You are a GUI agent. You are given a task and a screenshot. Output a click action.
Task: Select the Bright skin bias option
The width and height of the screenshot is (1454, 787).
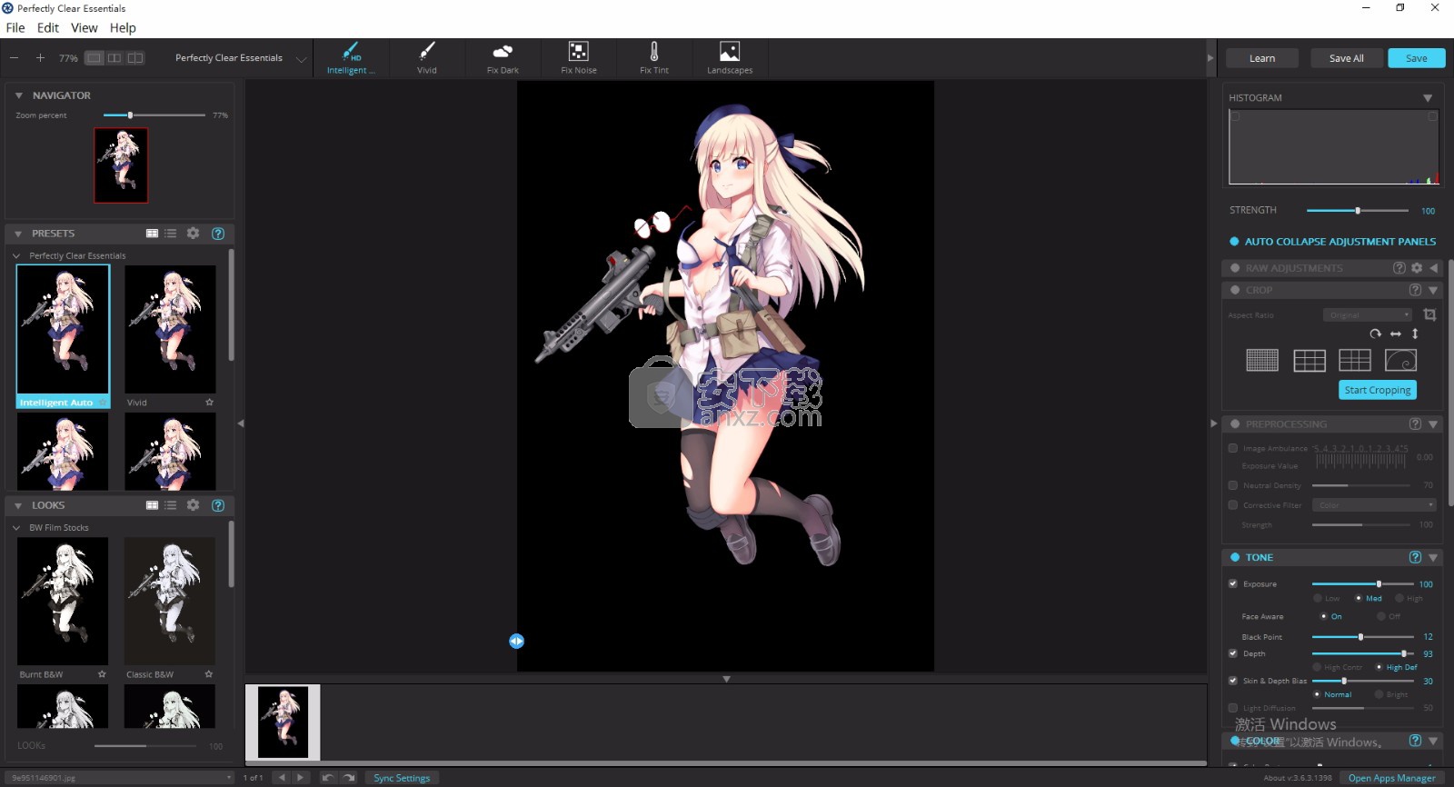[x=1379, y=694]
